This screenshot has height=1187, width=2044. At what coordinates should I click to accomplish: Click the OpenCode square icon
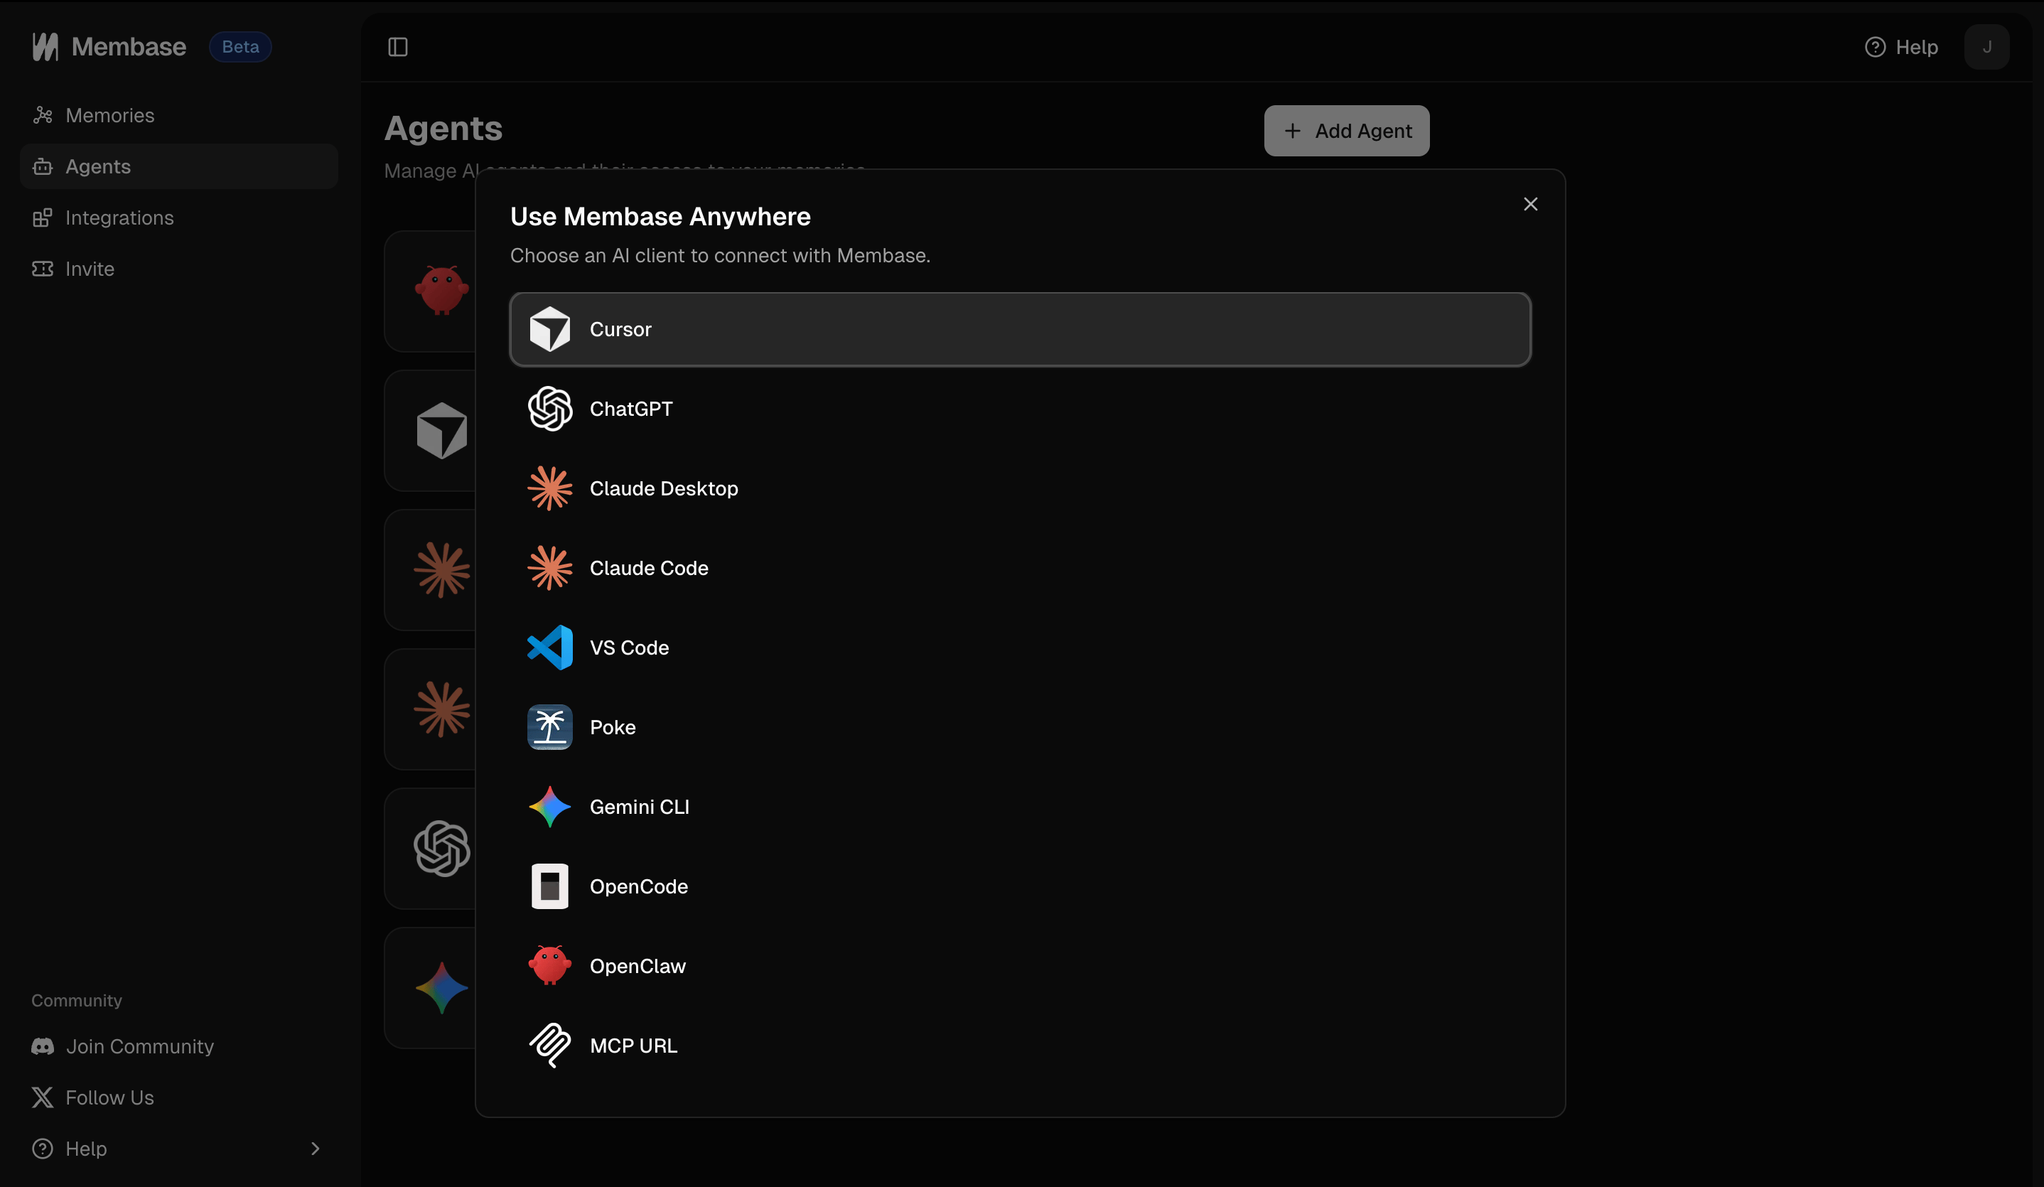tap(550, 886)
